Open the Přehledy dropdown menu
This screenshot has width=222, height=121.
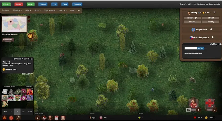click(x=18, y=10)
